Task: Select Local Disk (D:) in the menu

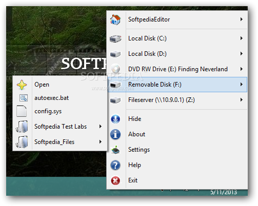Action: pyautogui.click(x=177, y=54)
